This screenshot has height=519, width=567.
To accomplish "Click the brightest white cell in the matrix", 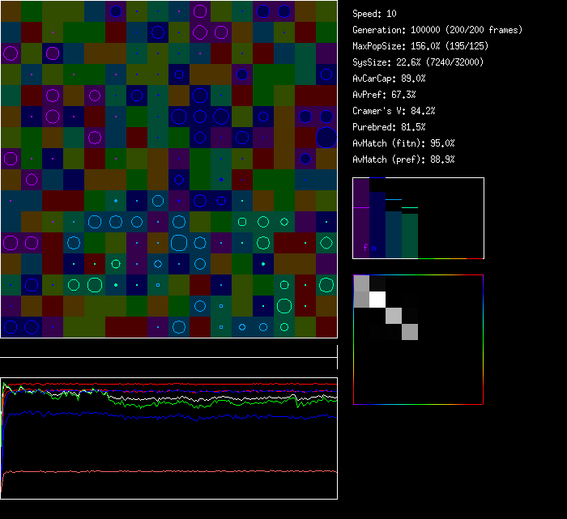I will pos(377,300).
